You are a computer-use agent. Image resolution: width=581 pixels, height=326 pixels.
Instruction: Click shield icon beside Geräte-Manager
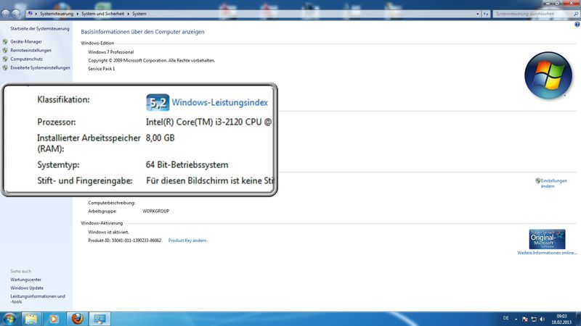[5, 42]
